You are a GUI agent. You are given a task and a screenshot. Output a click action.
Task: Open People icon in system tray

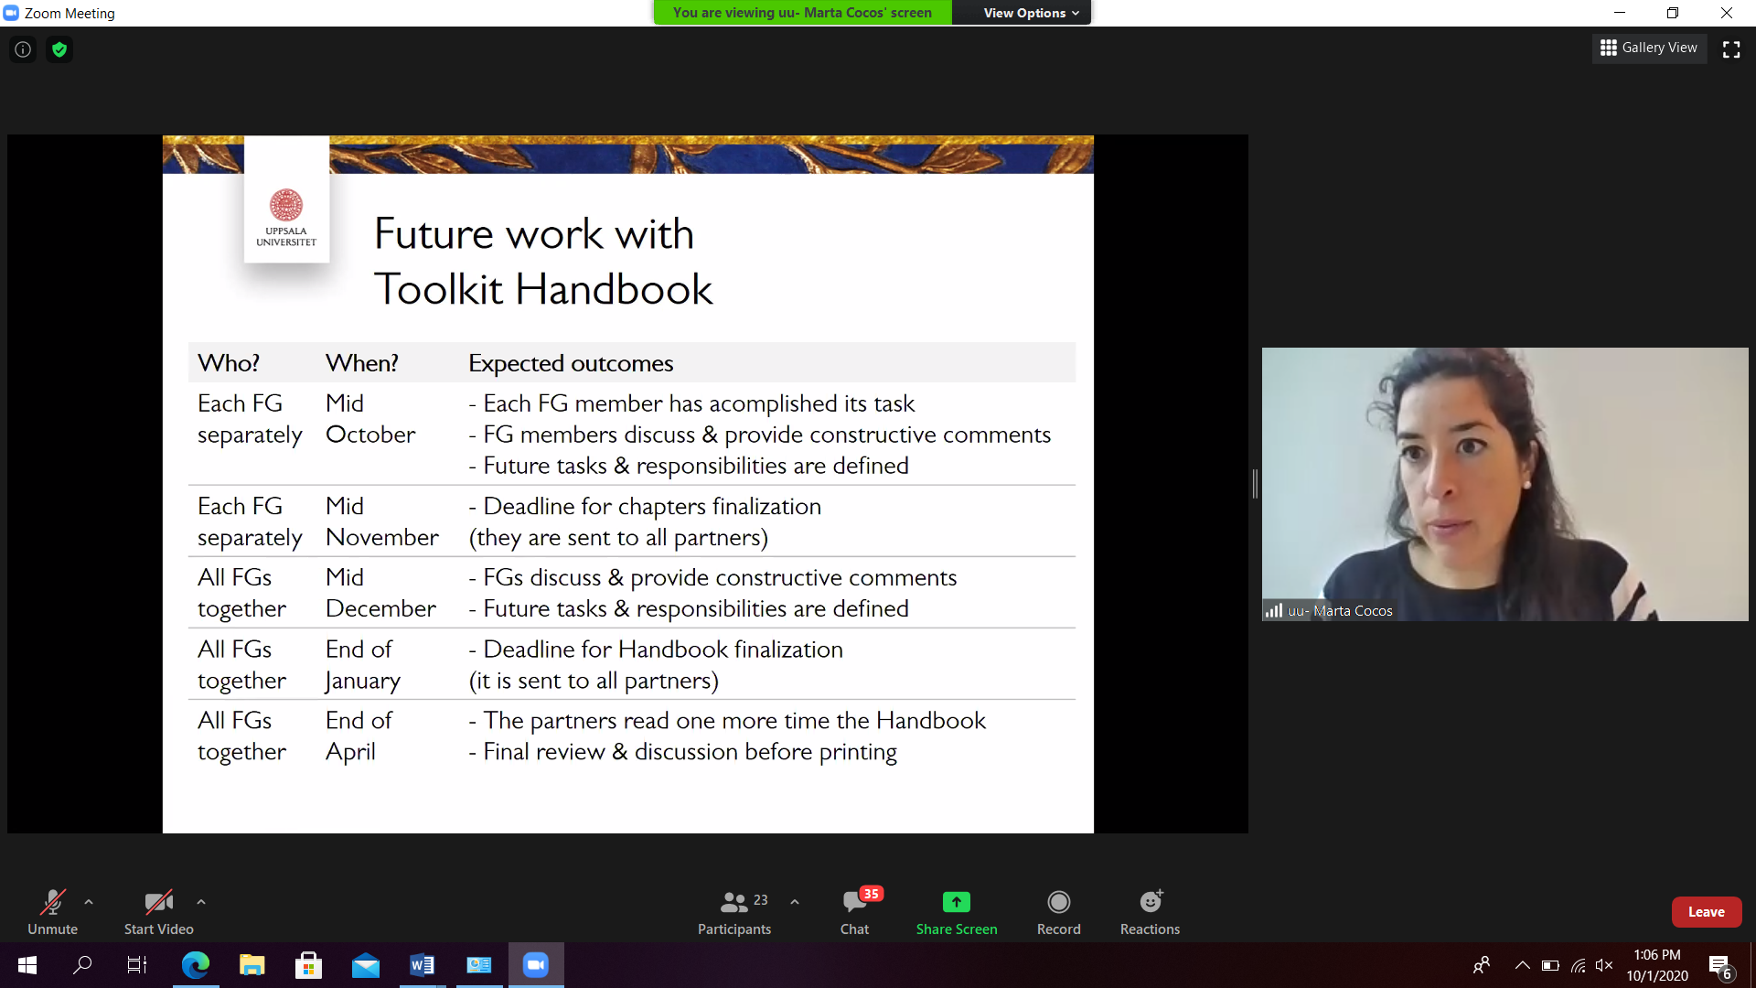click(1482, 965)
